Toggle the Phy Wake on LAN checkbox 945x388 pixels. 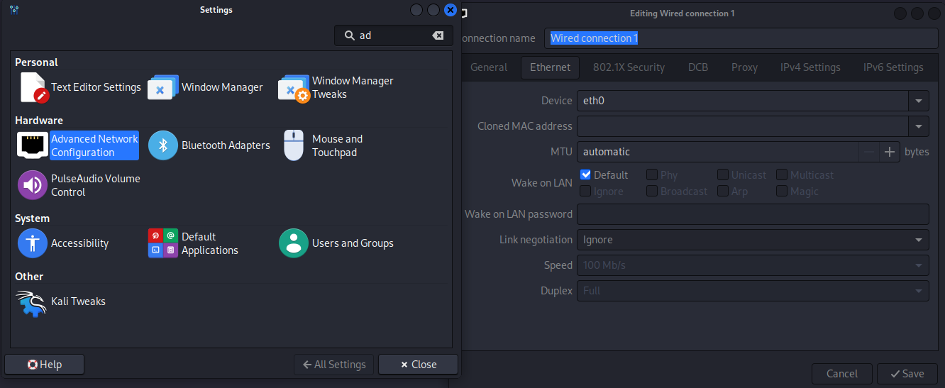click(x=651, y=174)
